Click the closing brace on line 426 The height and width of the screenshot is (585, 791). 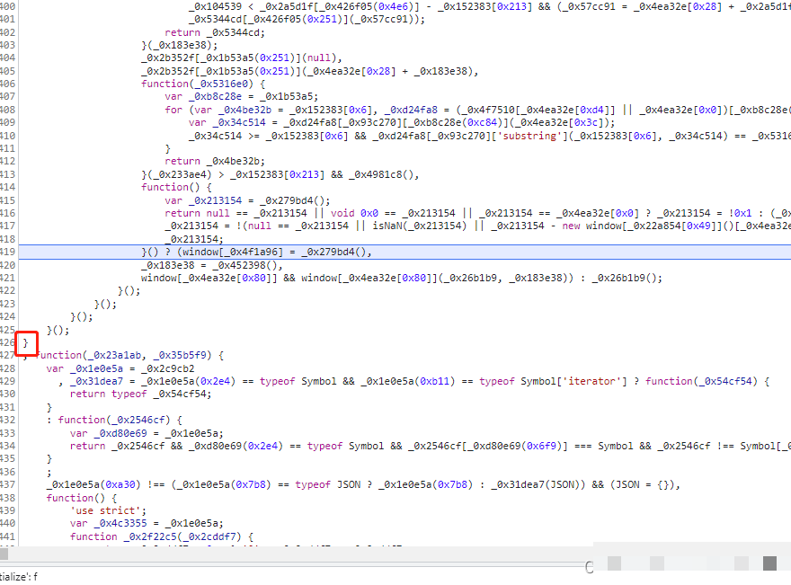click(26, 342)
